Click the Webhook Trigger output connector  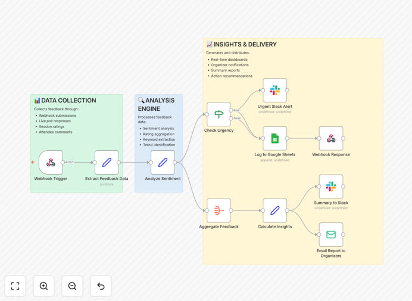pos(63,162)
